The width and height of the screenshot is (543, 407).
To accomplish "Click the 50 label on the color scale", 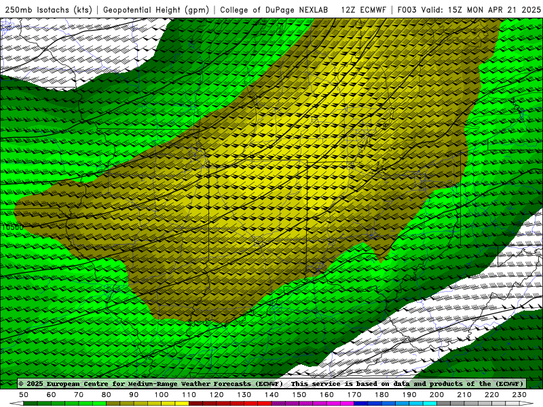I will tap(24, 395).
